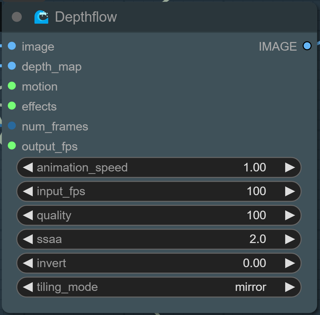
Task: Select the motion input socket
Action: coord(12,86)
